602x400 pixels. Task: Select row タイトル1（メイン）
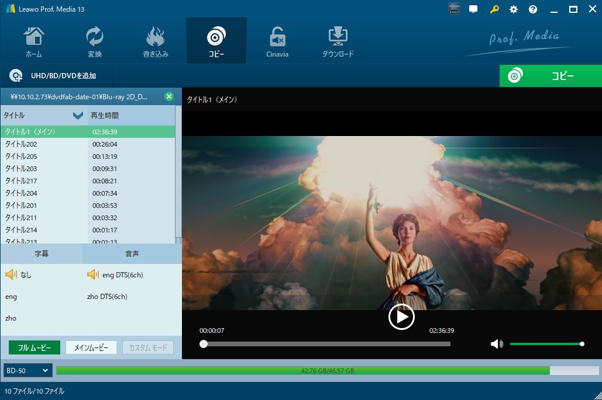pyautogui.click(x=88, y=132)
